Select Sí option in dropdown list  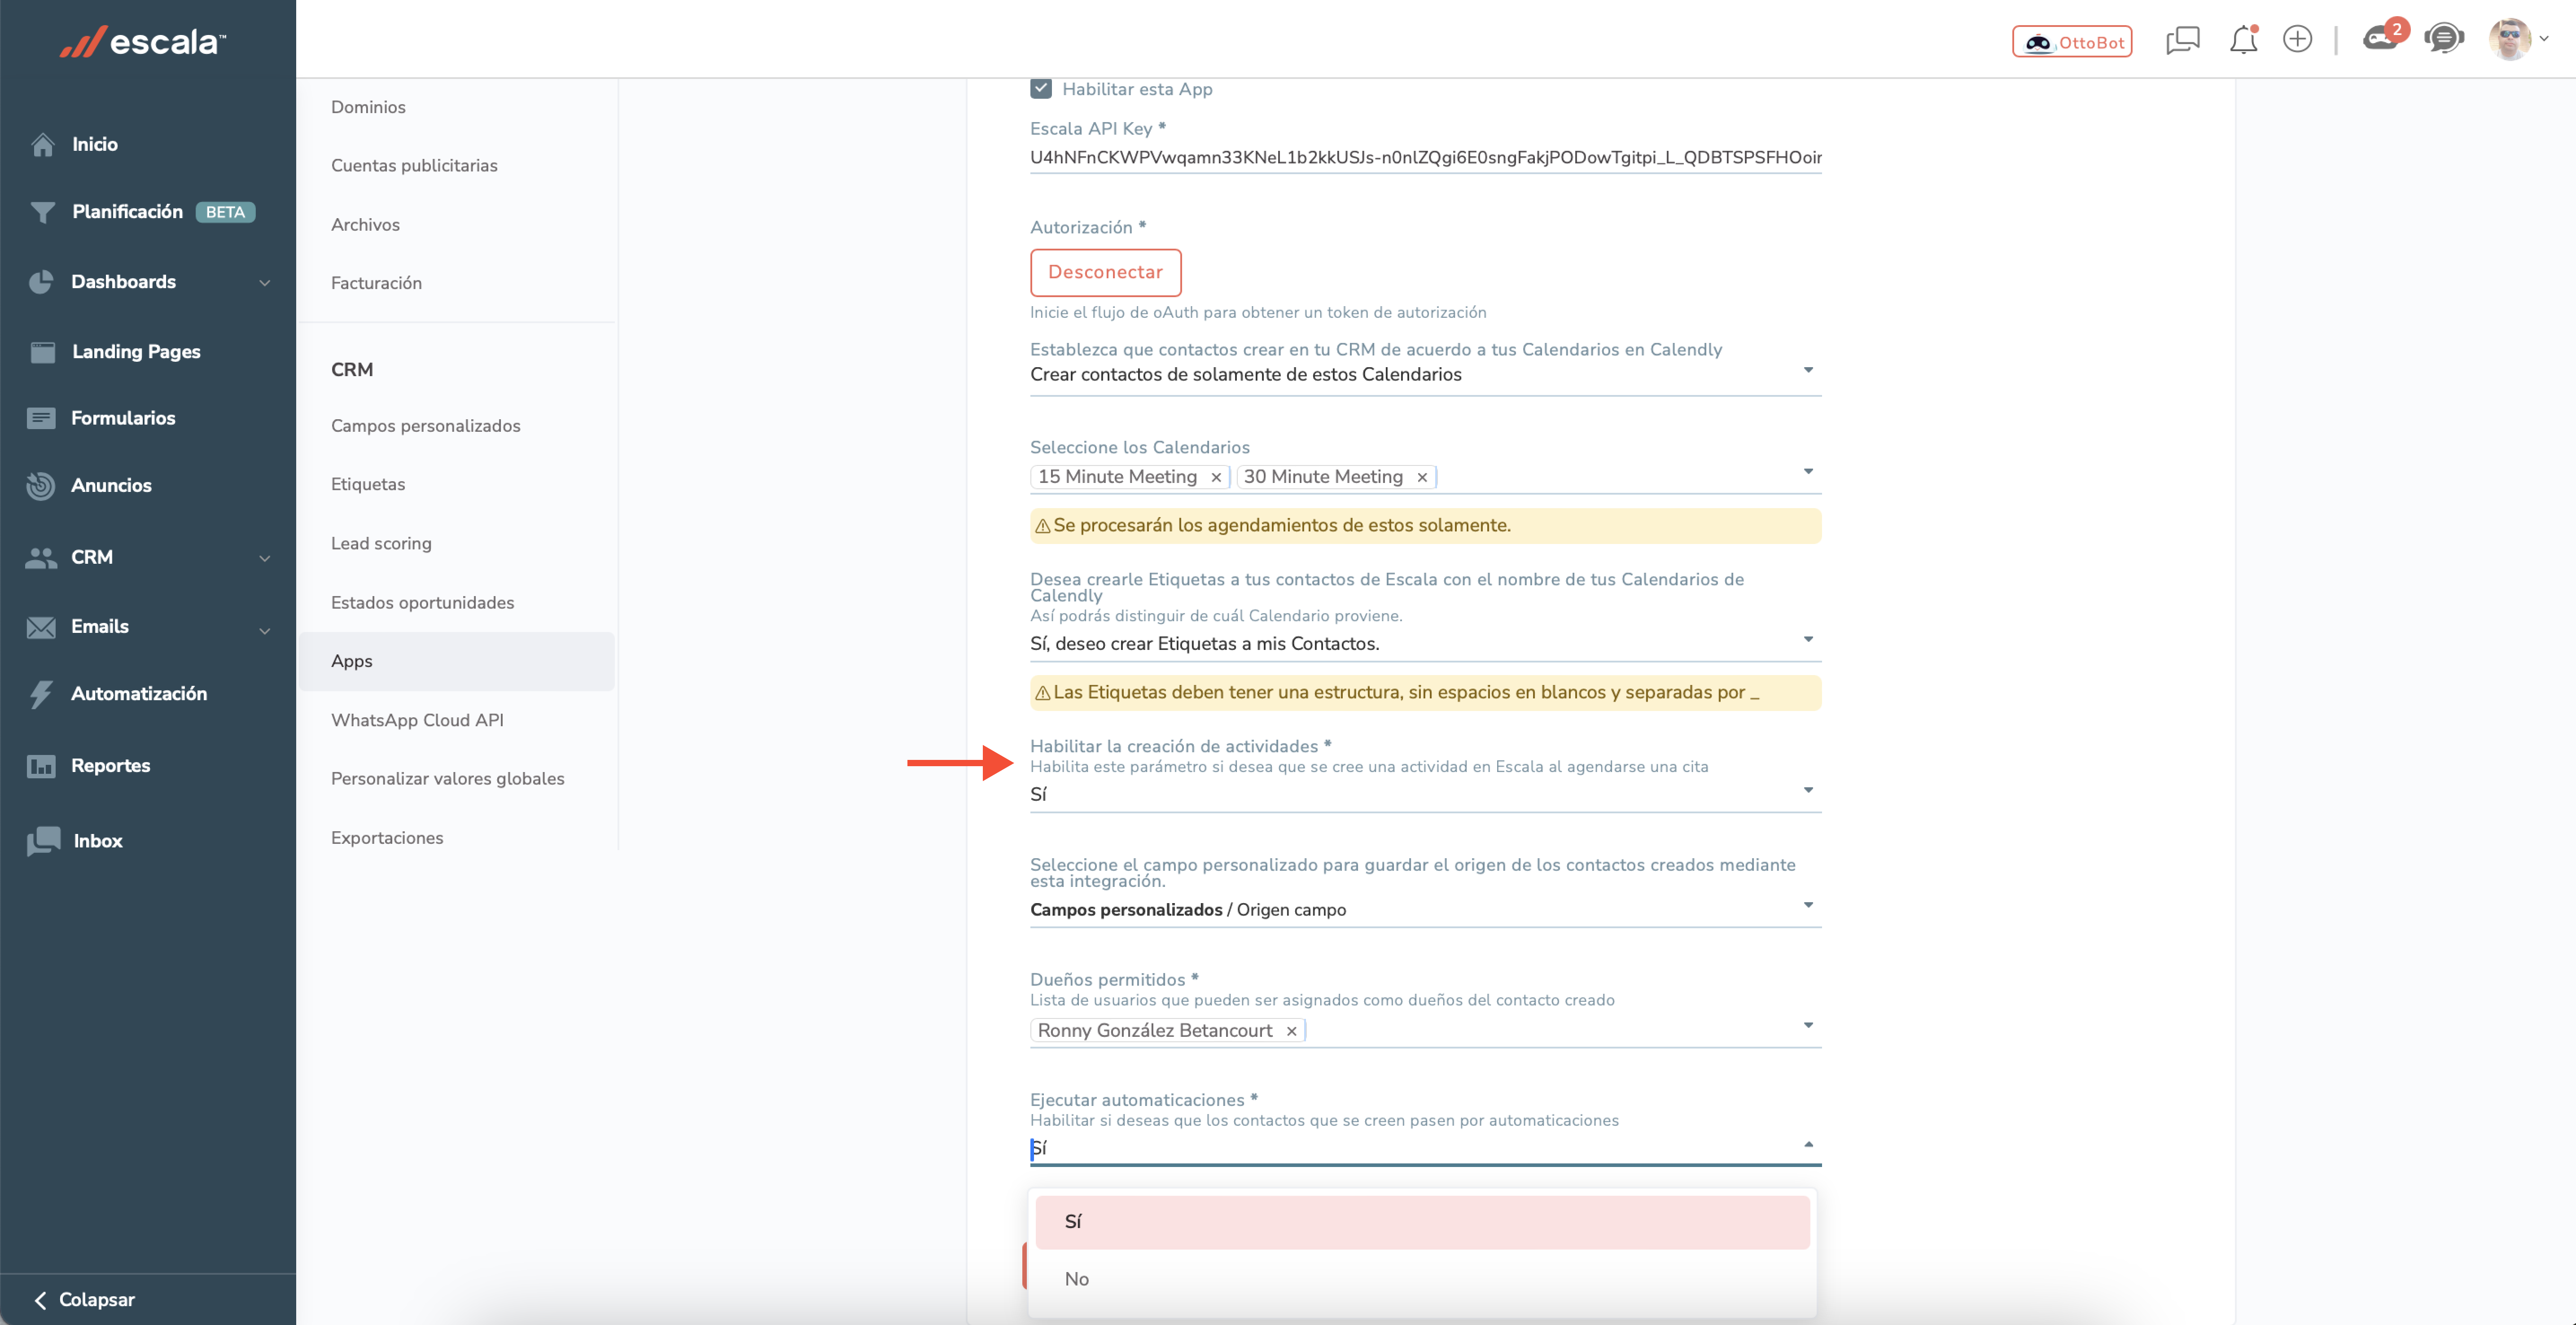[1422, 1222]
